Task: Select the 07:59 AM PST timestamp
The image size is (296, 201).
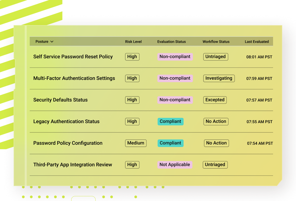Action: pyautogui.click(x=259, y=79)
